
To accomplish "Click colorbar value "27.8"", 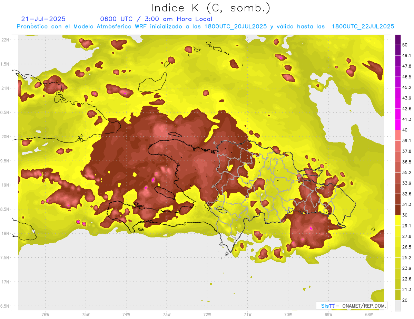I will point(407,236).
